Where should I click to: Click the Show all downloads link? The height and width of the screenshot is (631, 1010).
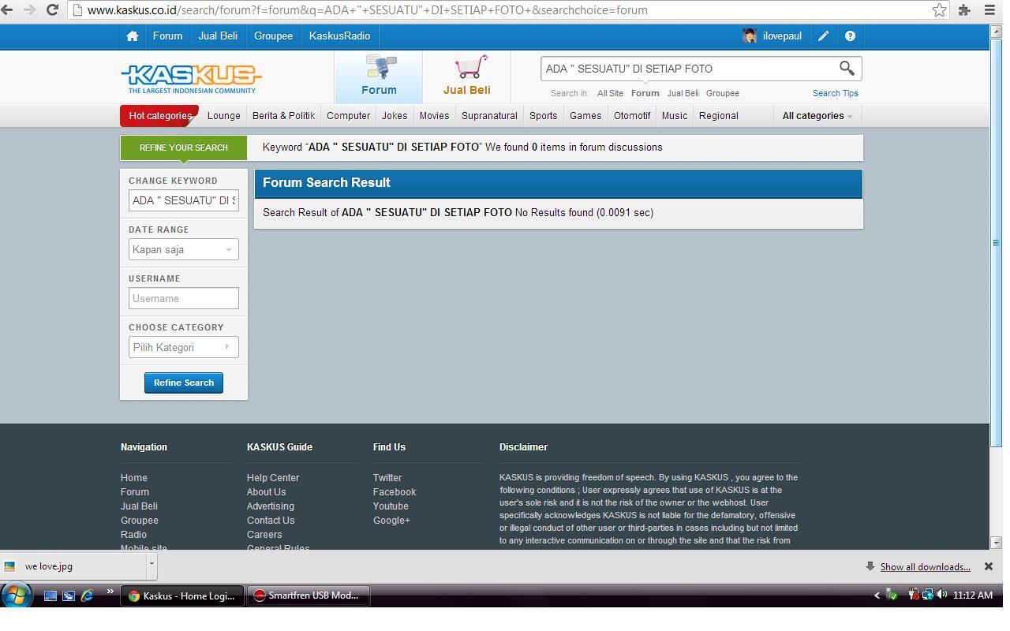925,567
